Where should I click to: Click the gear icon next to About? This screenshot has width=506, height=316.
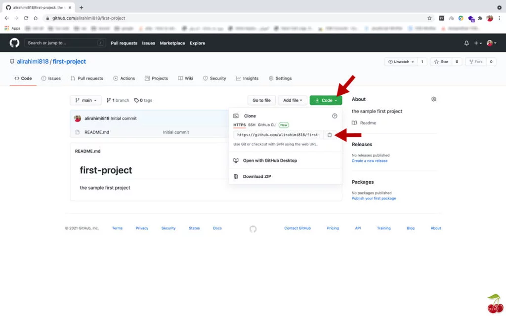[434, 99]
